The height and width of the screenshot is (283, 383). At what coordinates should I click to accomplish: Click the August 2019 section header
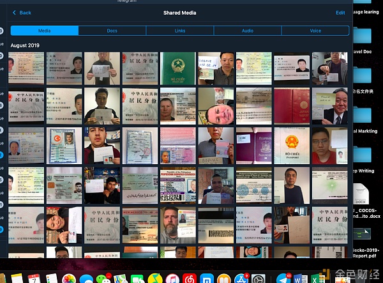coord(25,45)
